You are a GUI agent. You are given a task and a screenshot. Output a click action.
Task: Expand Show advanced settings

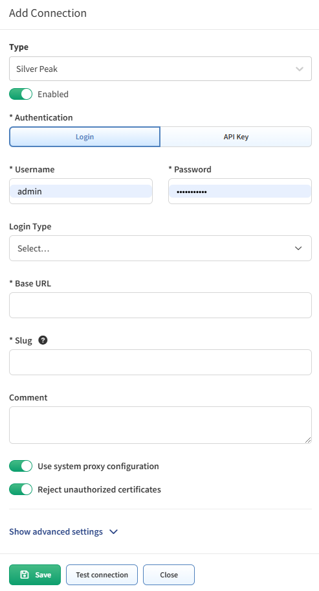56,531
